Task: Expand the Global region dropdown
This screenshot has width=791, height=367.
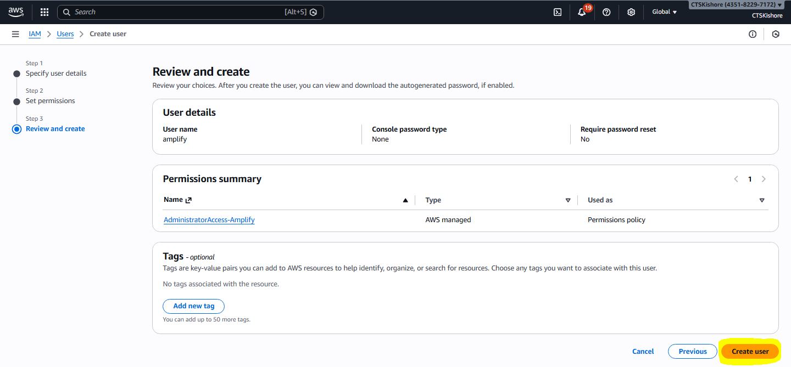Action: 664,12
